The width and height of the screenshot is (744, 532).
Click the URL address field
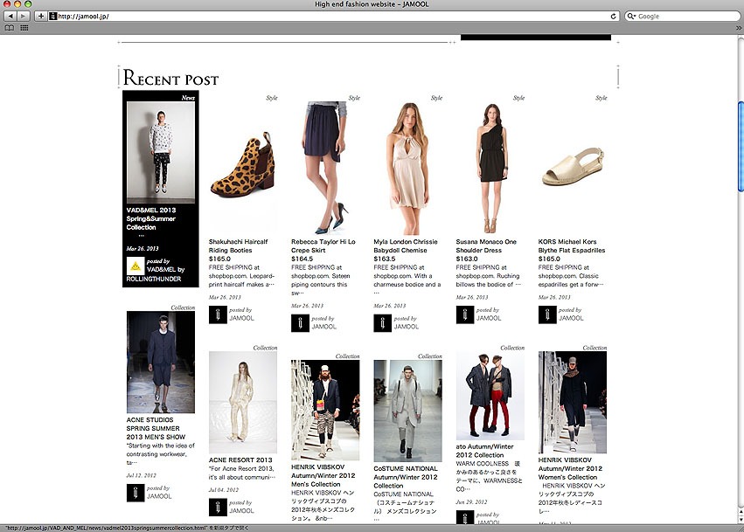click(x=262, y=15)
